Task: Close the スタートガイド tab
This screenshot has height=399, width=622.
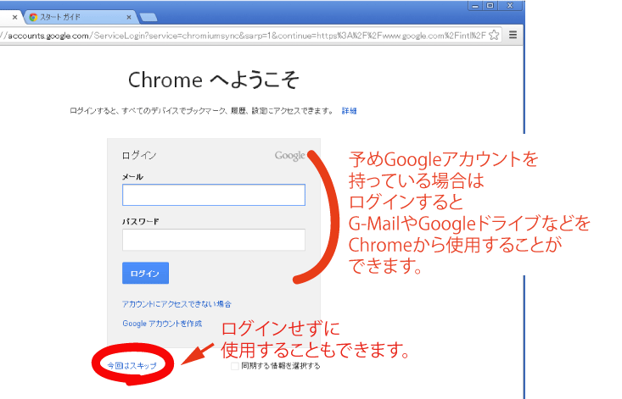Action: (129, 18)
